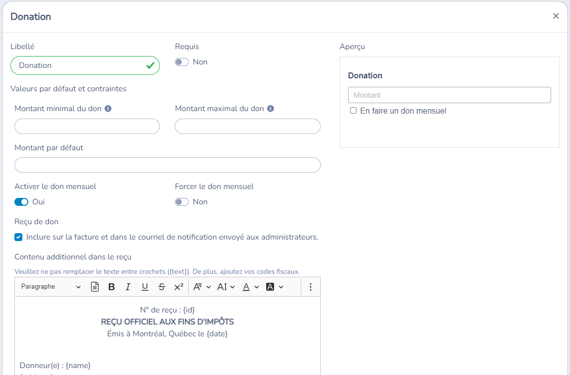Screen dimensions: 570x375
Task: Click the Montant par défaut input
Action: click(168, 165)
